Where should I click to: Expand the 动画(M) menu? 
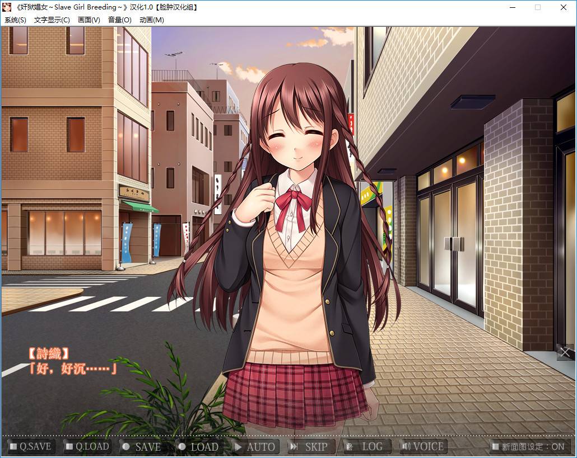coord(151,20)
